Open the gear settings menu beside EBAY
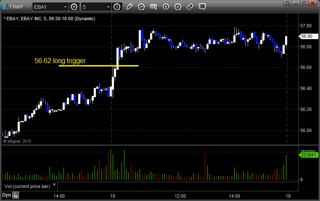Viewport: 320px width, 201px height. [x=74, y=7]
